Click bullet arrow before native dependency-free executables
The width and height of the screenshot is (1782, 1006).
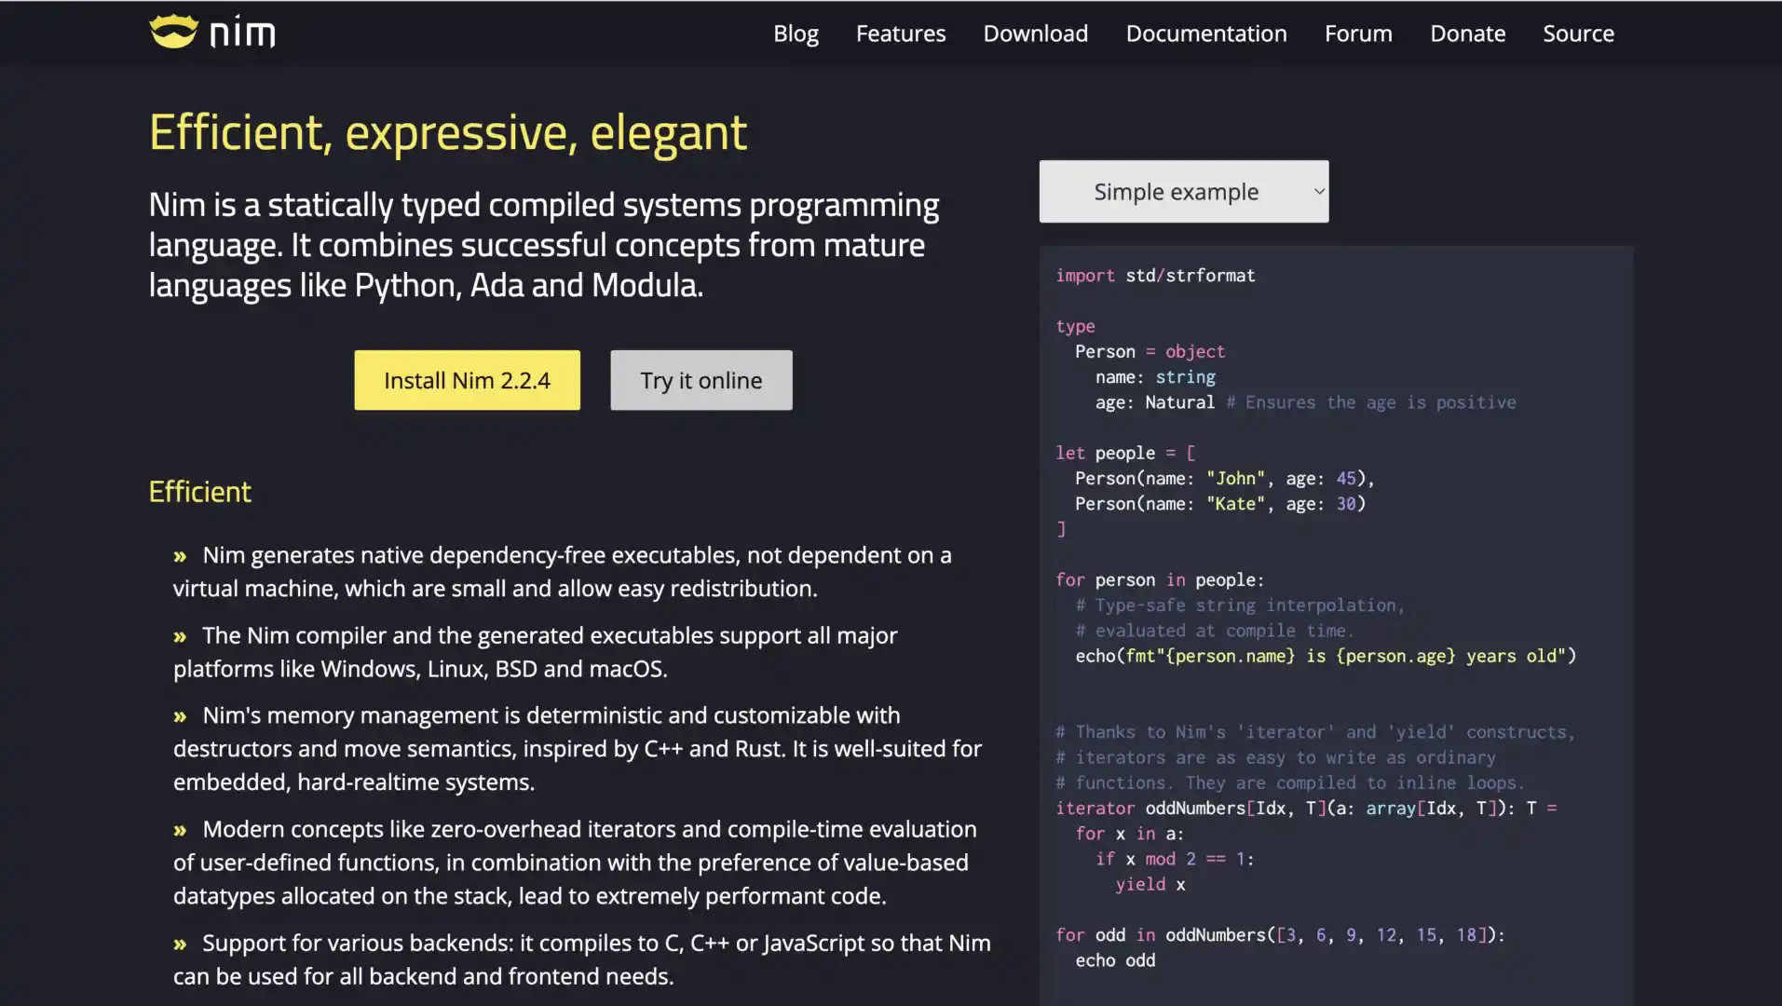pos(180,557)
